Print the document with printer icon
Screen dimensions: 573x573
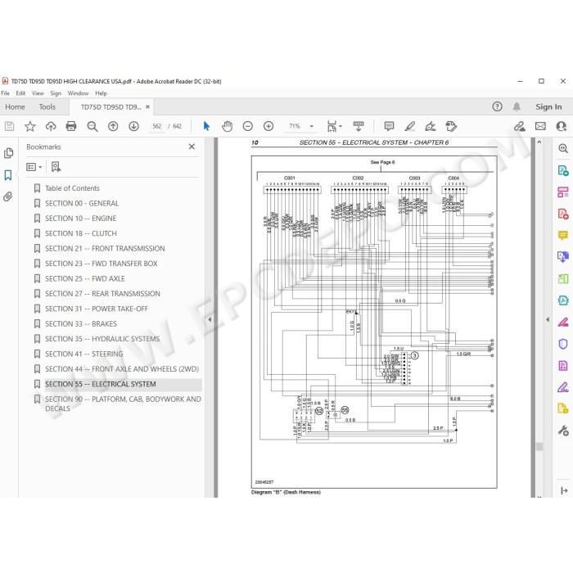71,126
